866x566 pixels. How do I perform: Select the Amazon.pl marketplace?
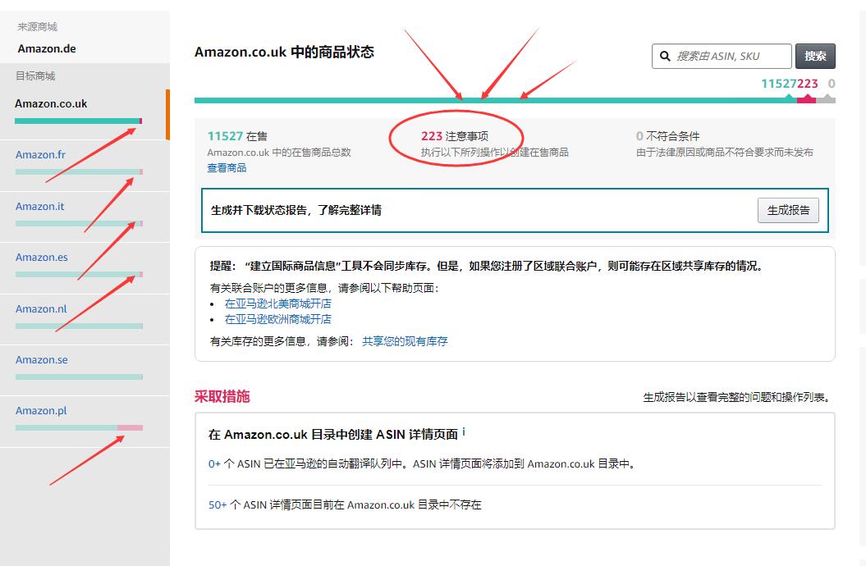(41, 410)
